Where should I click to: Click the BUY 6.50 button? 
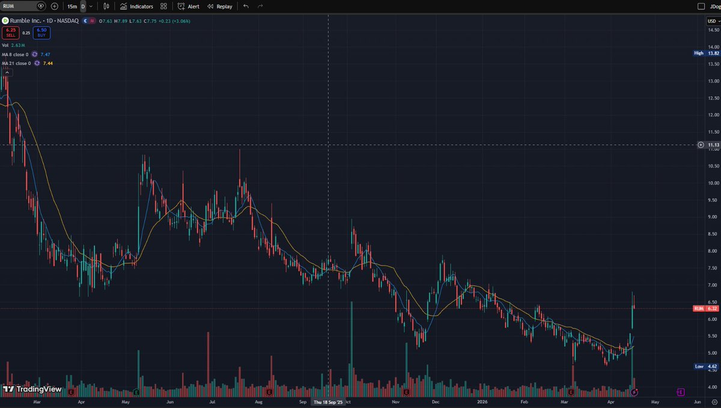(x=41, y=34)
